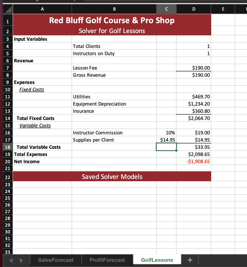Screen dimensions: 247x267
Task: Select row 20 header
Action: coord(7,161)
